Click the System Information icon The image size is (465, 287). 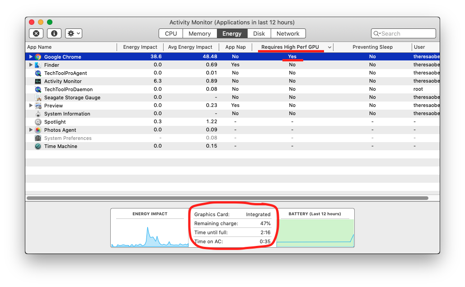(x=38, y=114)
